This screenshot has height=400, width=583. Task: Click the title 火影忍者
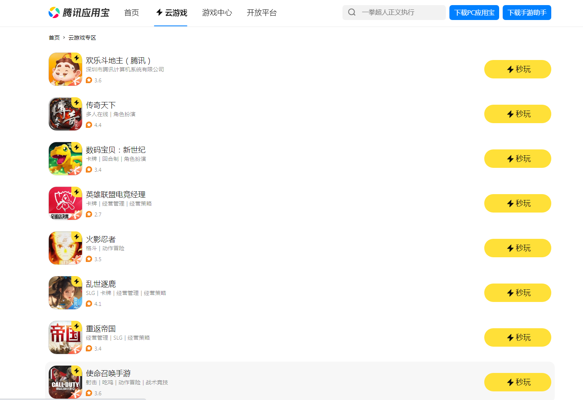pyautogui.click(x=101, y=239)
